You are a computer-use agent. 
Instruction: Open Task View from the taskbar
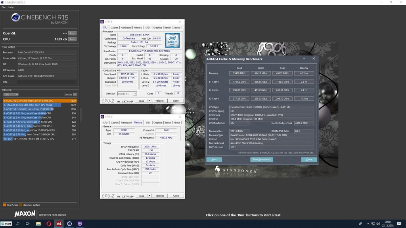(x=28, y=224)
